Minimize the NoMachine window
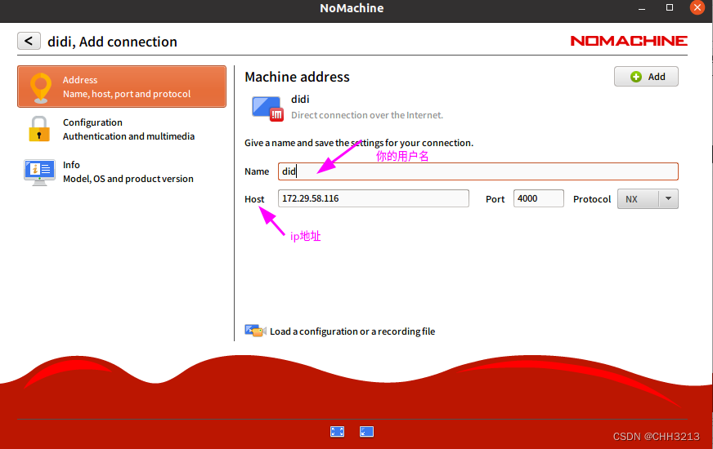The image size is (713, 449). click(x=642, y=8)
